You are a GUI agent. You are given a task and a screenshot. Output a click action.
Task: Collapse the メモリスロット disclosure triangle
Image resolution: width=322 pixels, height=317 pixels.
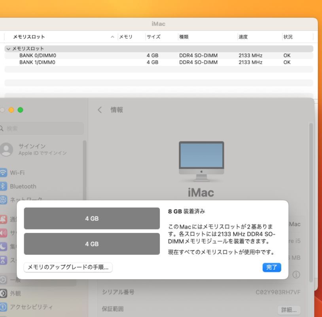[x=9, y=48]
